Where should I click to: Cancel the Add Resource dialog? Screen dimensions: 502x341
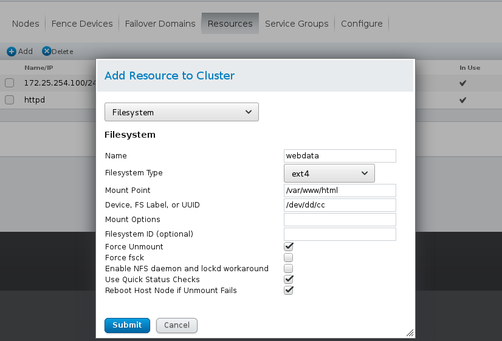point(177,325)
